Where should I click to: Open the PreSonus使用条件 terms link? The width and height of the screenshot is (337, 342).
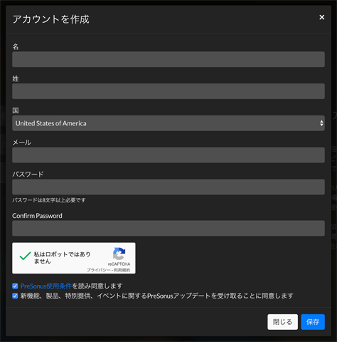(46, 286)
